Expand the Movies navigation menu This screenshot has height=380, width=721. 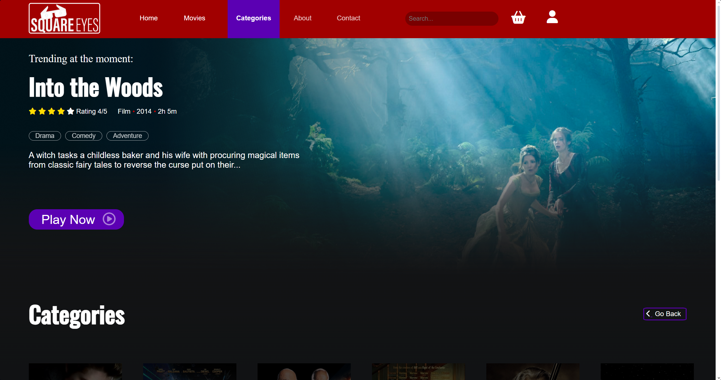(195, 18)
